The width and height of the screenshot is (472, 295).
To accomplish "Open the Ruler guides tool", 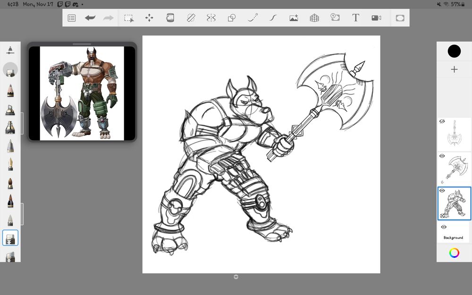I will [191, 18].
